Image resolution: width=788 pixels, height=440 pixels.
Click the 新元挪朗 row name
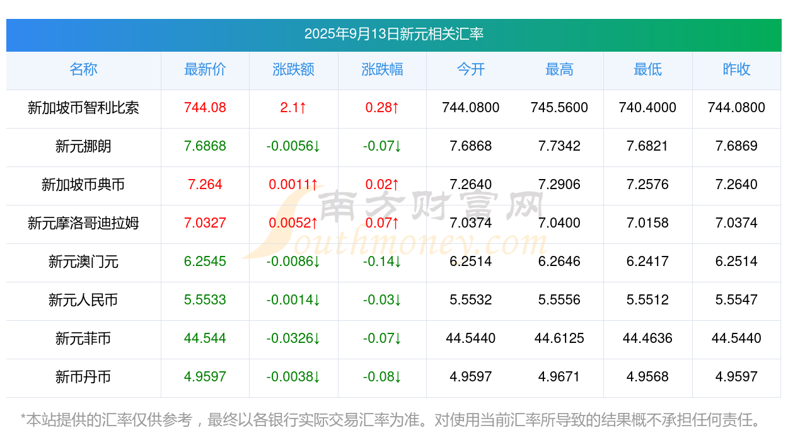tap(83, 146)
